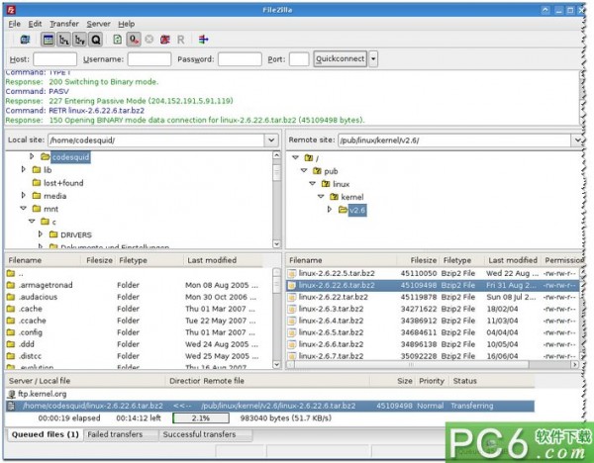
Task: Select the root / folder in remote tree
Action: click(x=317, y=158)
